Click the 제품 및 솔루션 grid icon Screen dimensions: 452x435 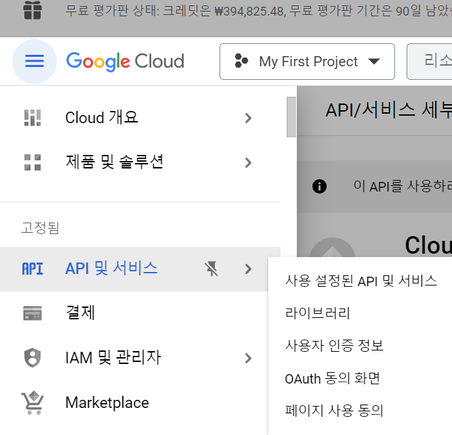[x=33, y=162]
